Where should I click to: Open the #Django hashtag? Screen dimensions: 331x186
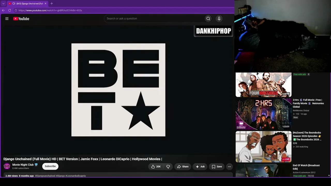click(60, 176)
